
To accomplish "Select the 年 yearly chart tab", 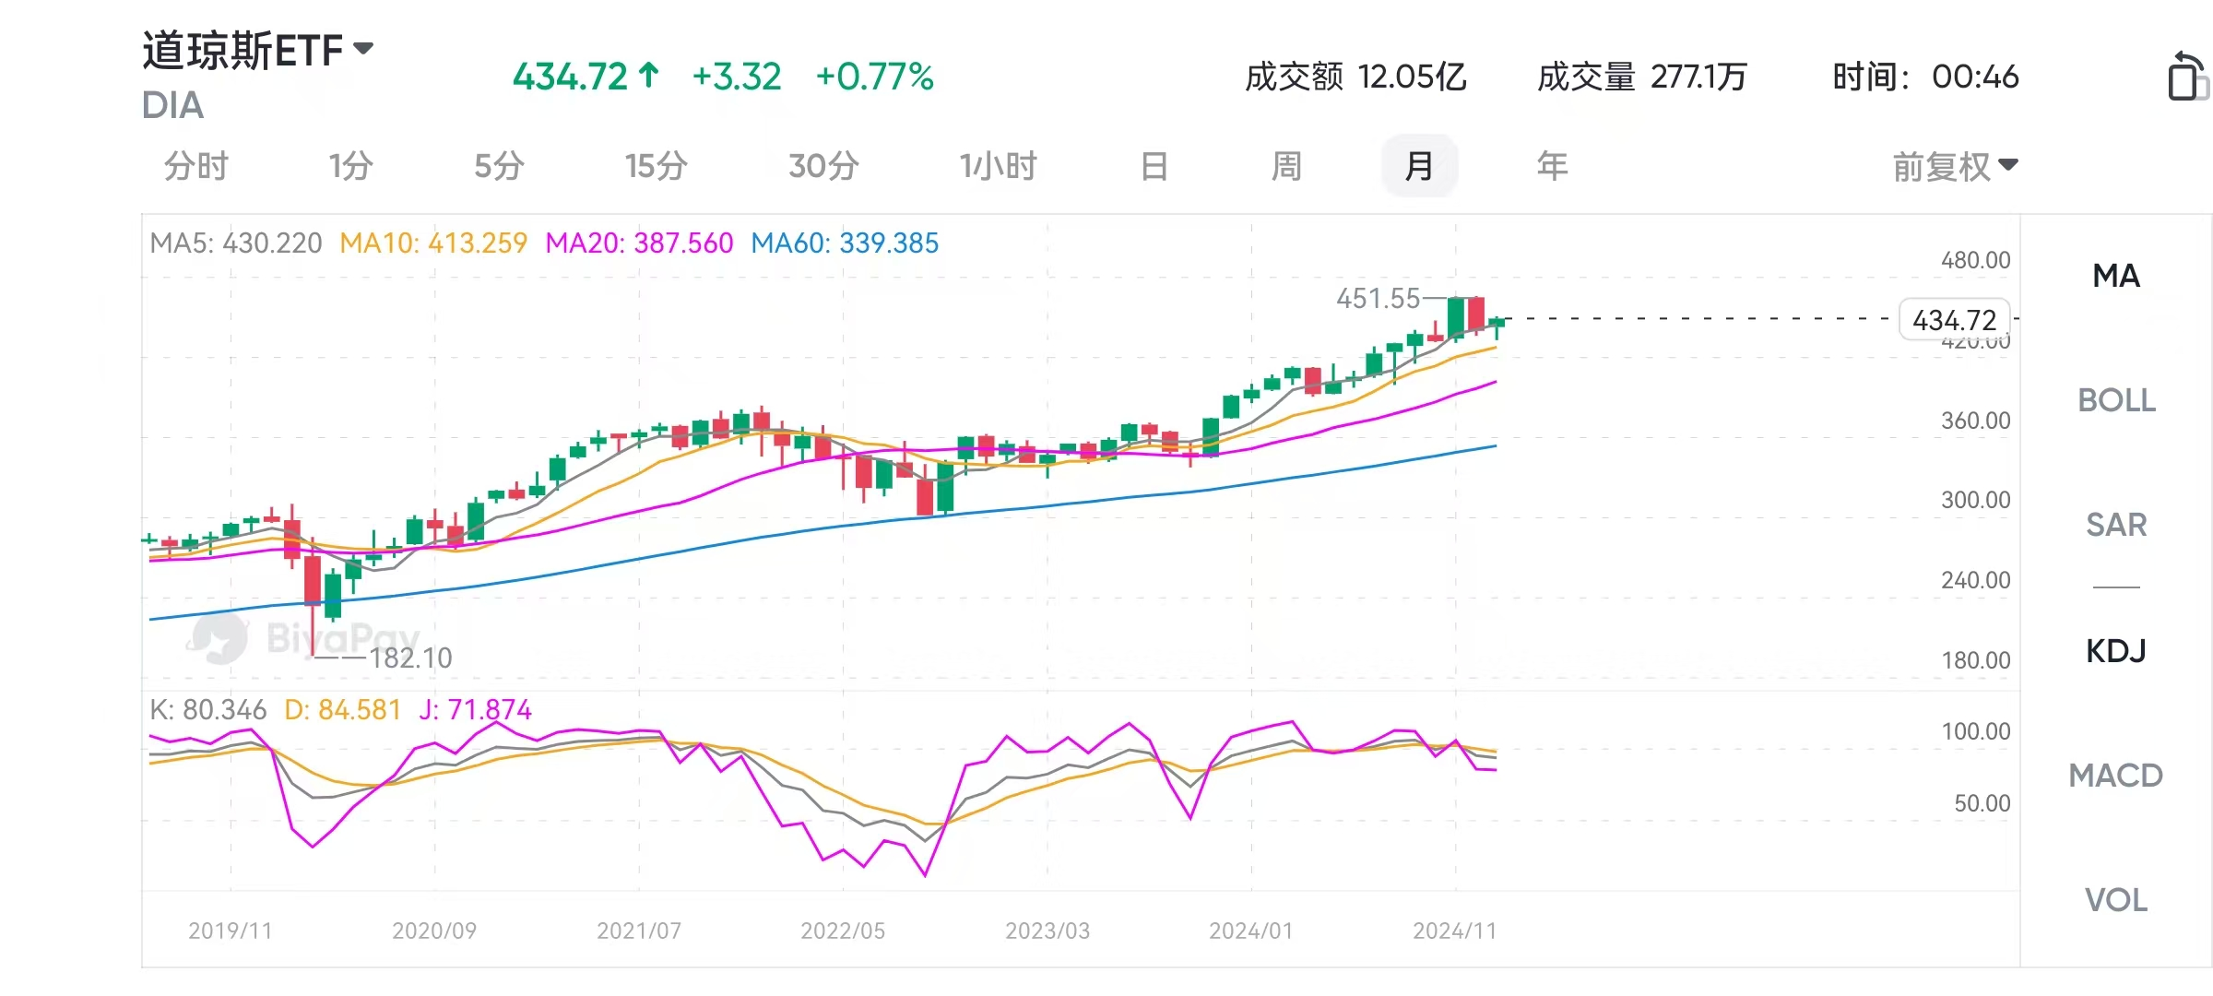I will [1552, 167].
